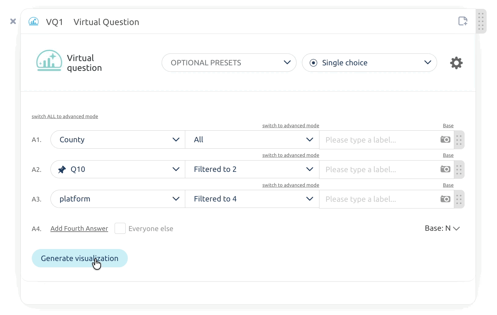Click the Base link above A2 row

pos(448,155)
